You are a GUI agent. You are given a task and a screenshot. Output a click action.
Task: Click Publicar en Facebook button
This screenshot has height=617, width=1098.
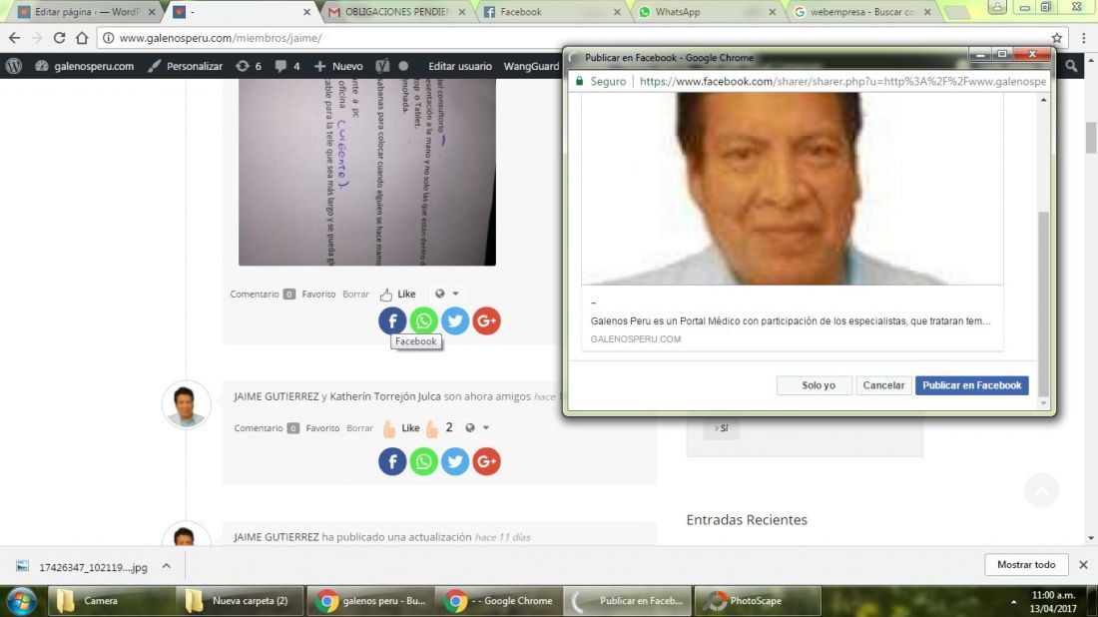(971, 385)
